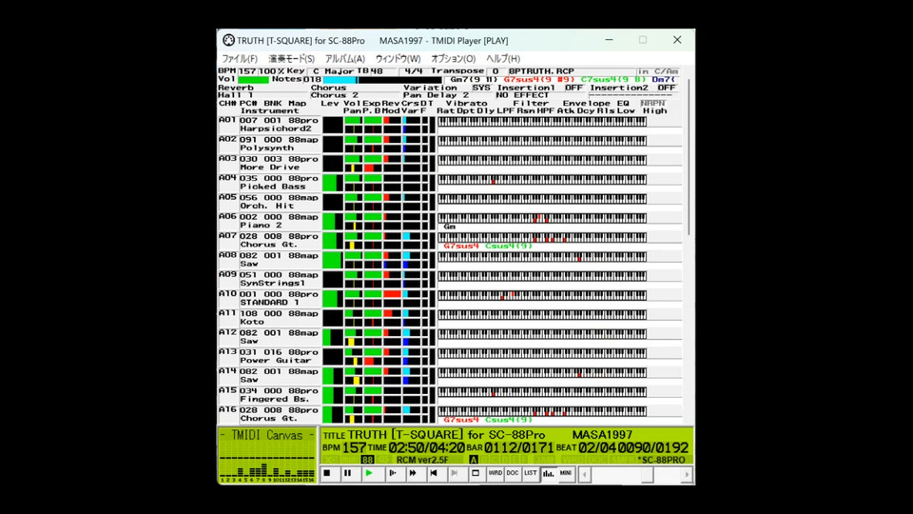This screenshot has width=913, height=514.
Task: Click the highlighted port A indicator
Action: [x=474, y=460]
